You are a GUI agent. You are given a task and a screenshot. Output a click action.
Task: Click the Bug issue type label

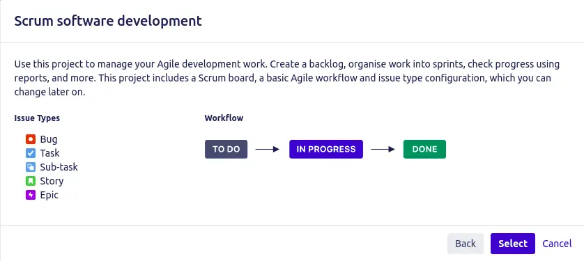click(49, 139)
